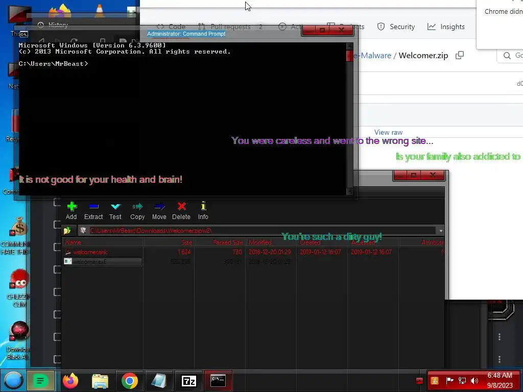Select the welcomer.ahk file row
Image resolution: width=523 pixels, height=392 pixels.
click(253, 252)
